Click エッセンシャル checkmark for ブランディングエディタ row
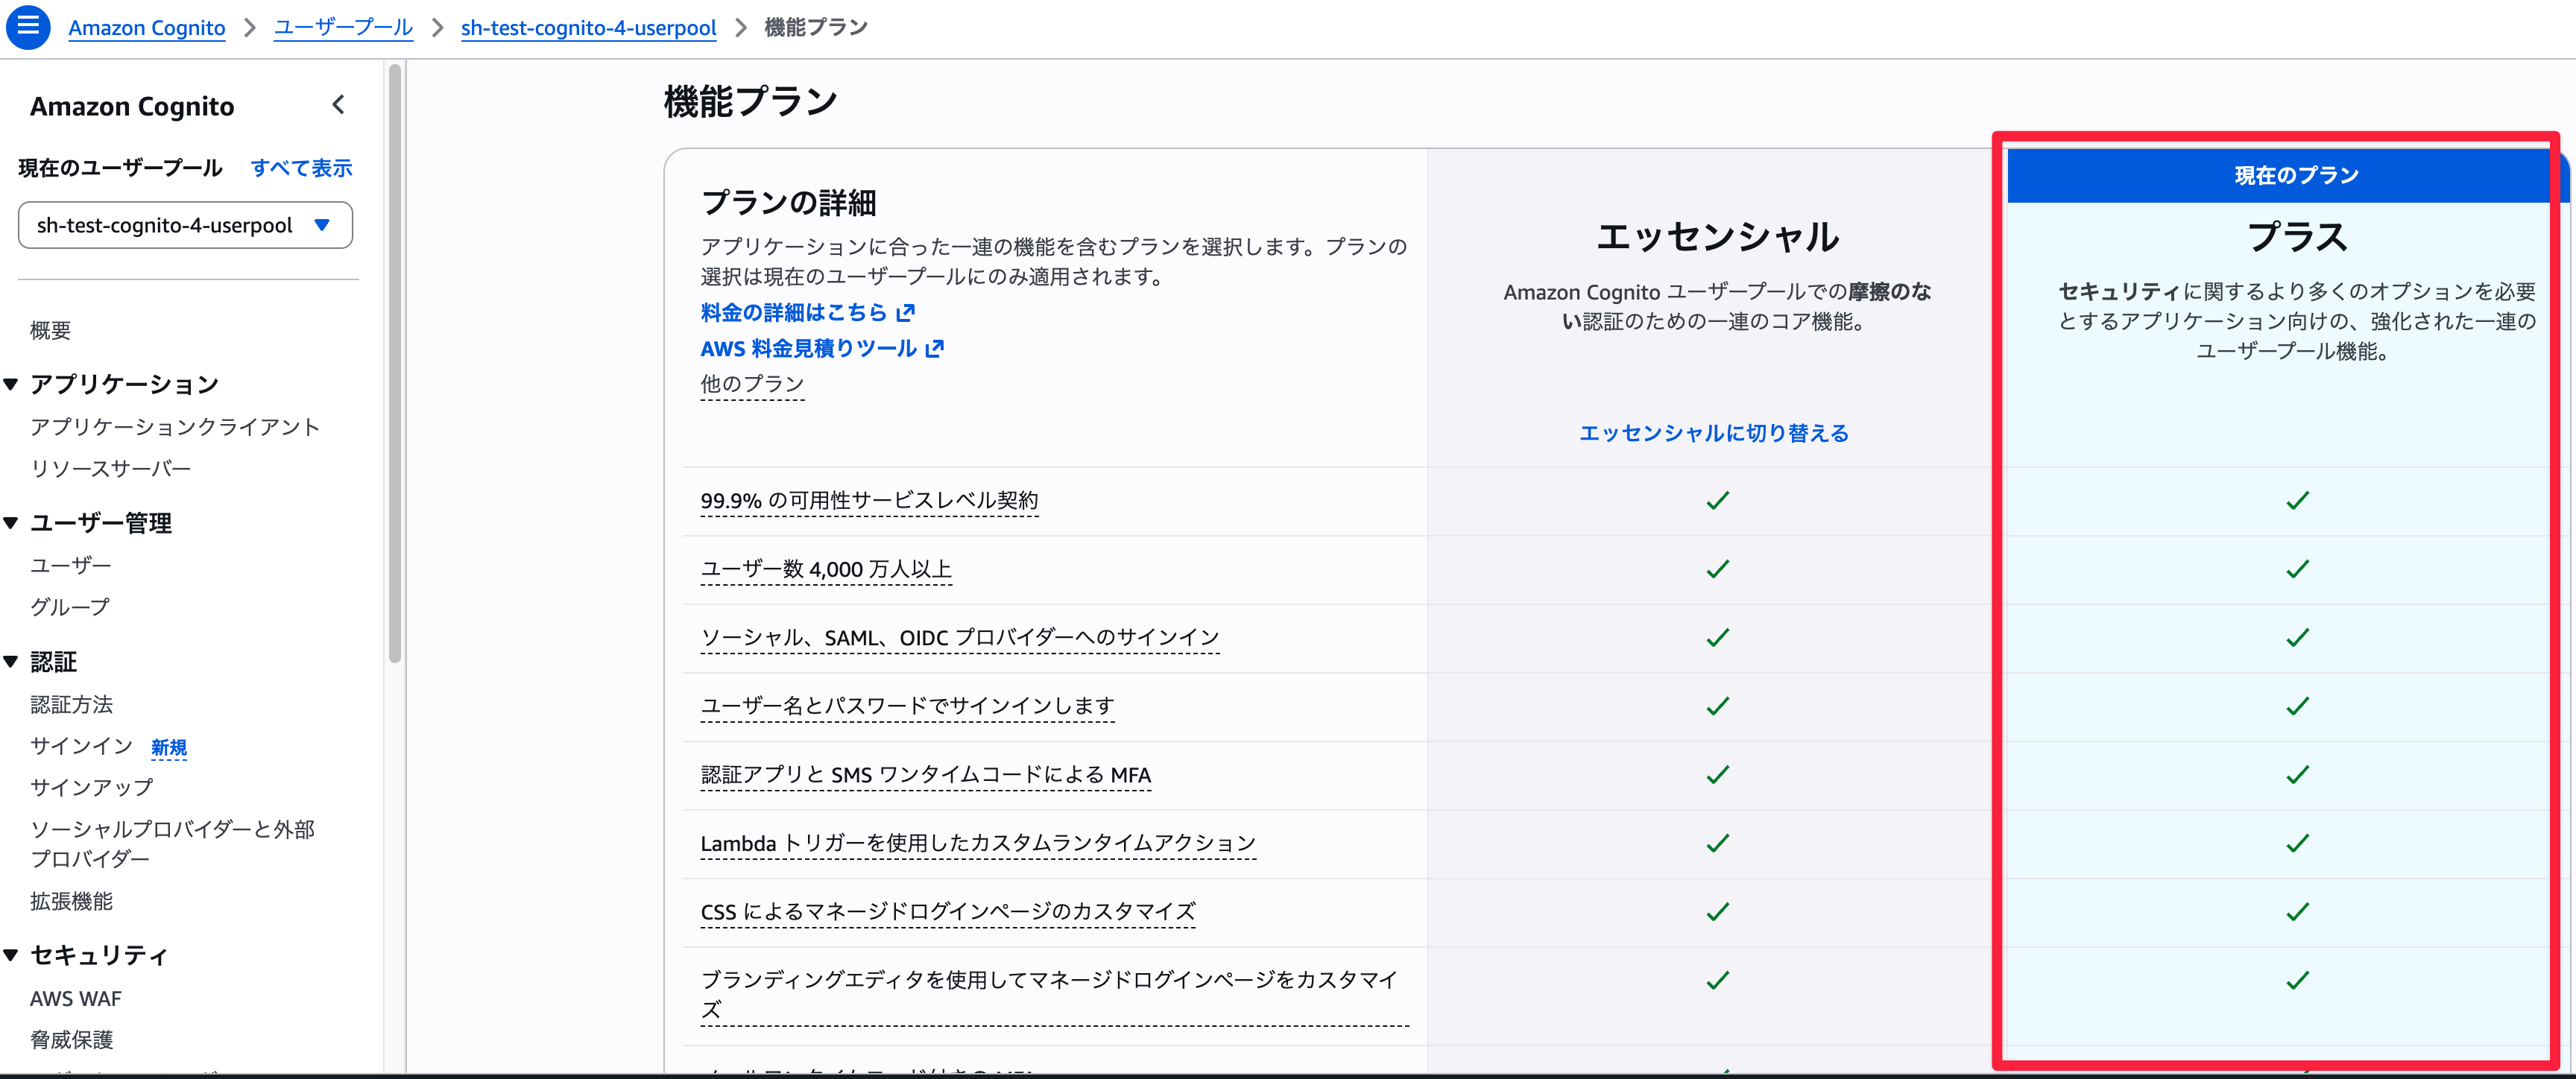 (x=1717, y=981)
